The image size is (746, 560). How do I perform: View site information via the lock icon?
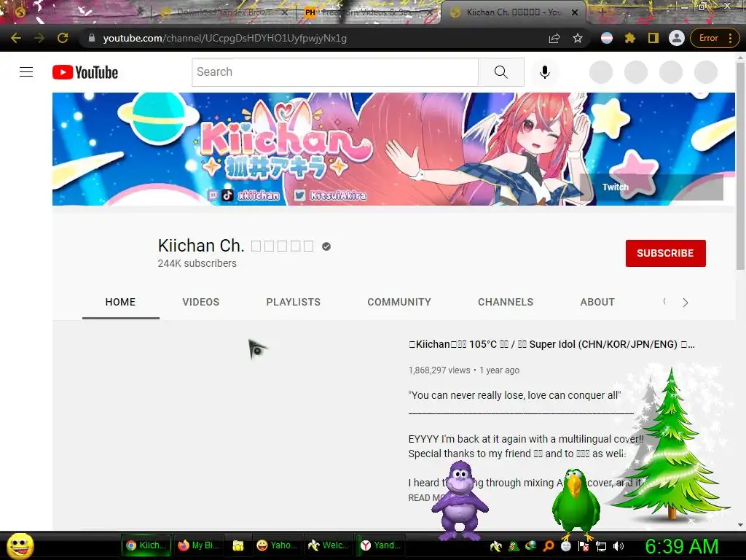click(91, 38)
